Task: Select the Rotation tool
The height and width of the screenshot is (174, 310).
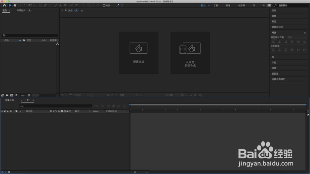Action: click(25, 5)
